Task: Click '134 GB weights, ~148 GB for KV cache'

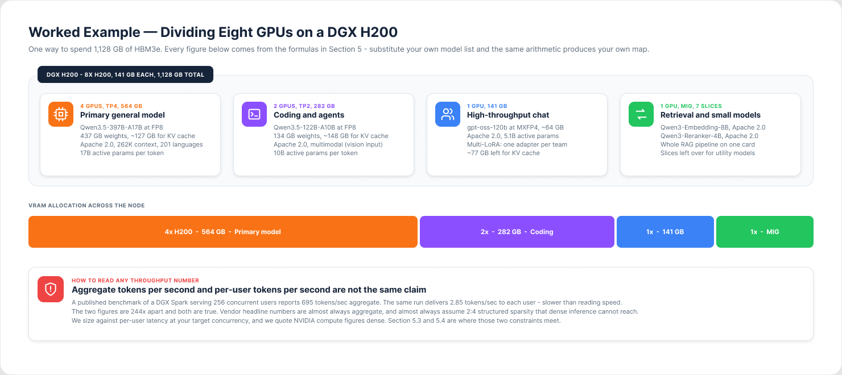Action: 331,136
